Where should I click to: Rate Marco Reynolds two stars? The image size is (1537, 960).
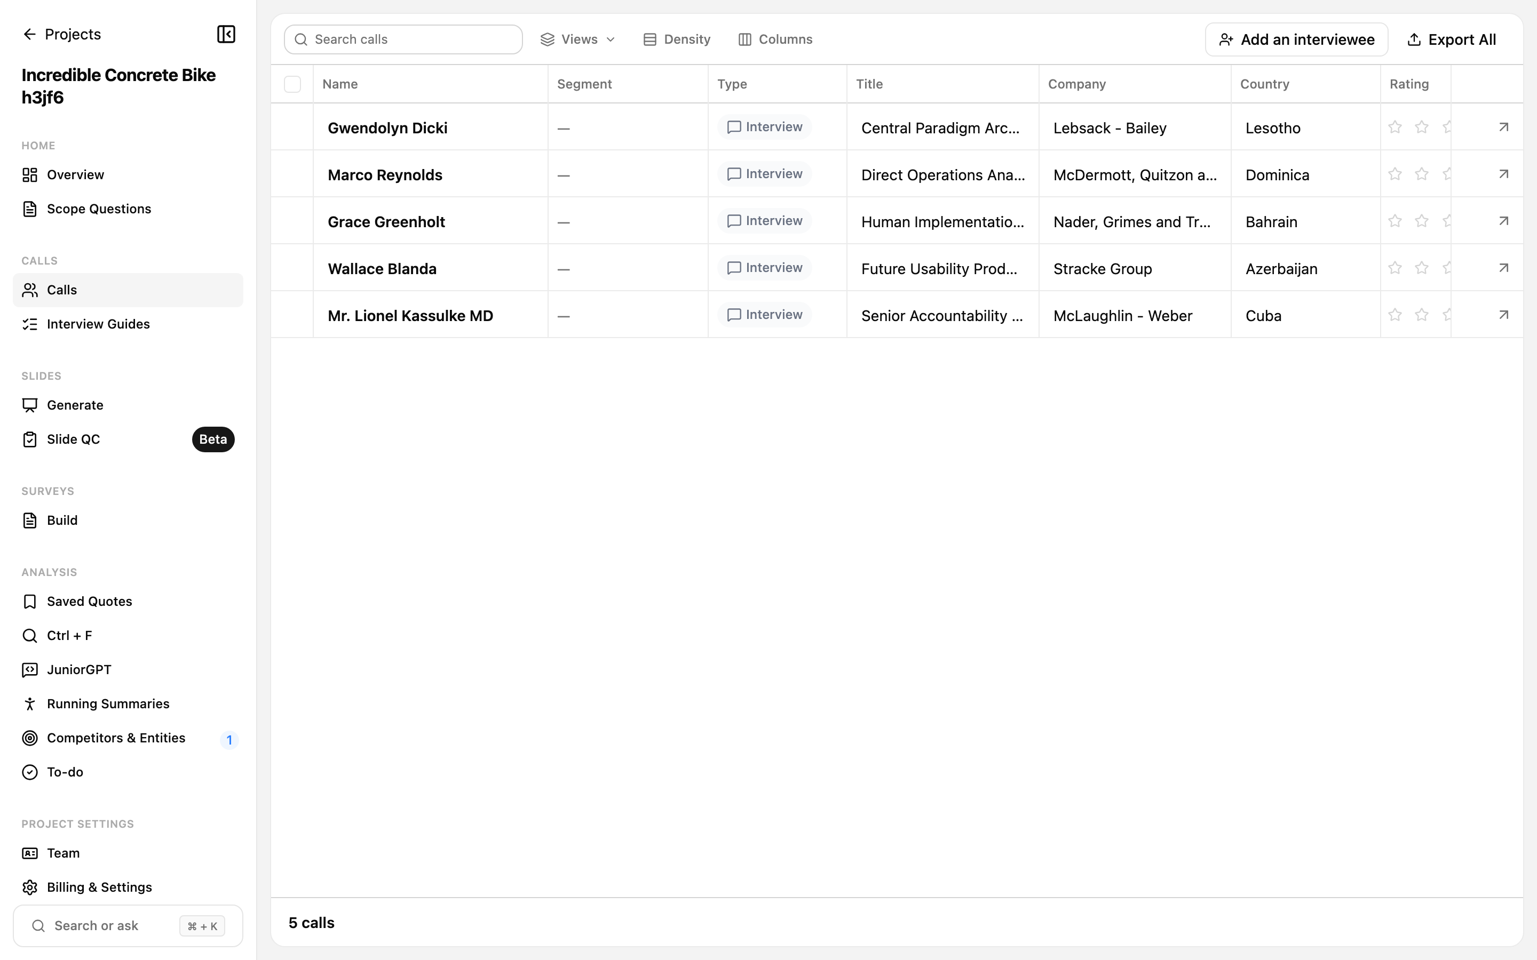[1421, 174]
